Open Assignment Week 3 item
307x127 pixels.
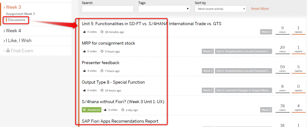pyautogui.click(x=20, y=14)
